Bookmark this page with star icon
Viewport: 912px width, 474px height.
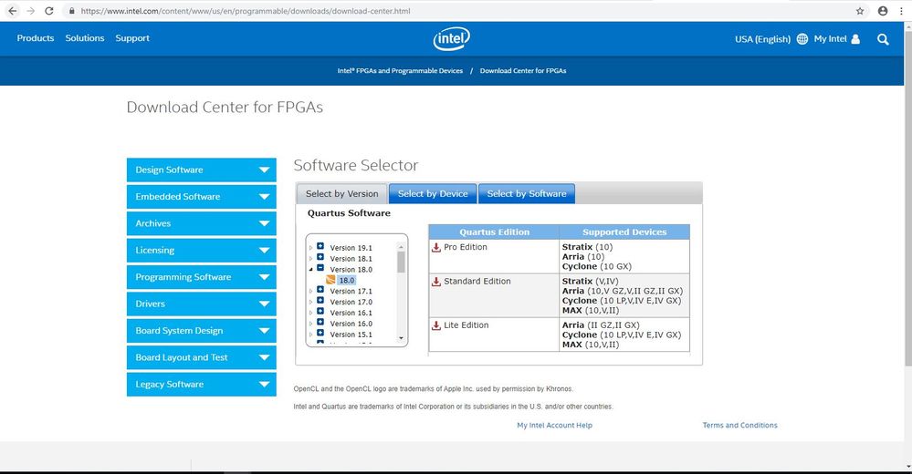pyautogui.click(x=860, y=11)
